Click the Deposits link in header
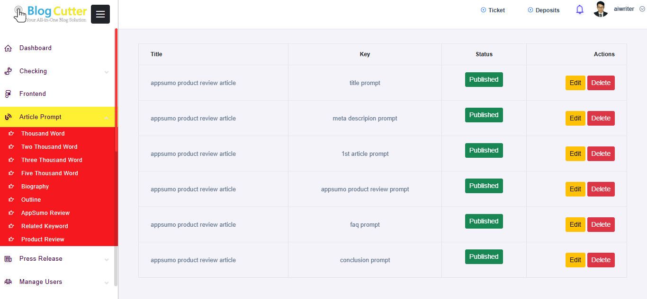The width and height of the screenshot is (647, 299). coord(543,10)
